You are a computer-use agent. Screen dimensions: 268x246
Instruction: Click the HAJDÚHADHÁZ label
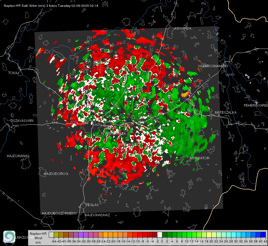click(97, 215)
